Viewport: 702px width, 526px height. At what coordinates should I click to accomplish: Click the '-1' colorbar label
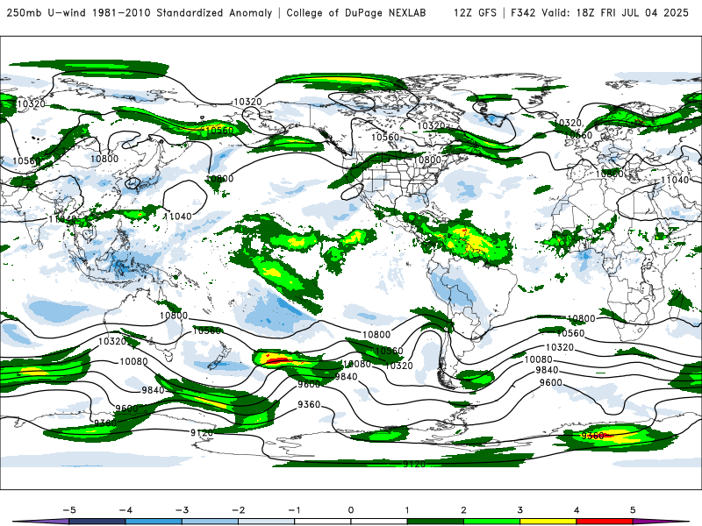tap(294, 510)
